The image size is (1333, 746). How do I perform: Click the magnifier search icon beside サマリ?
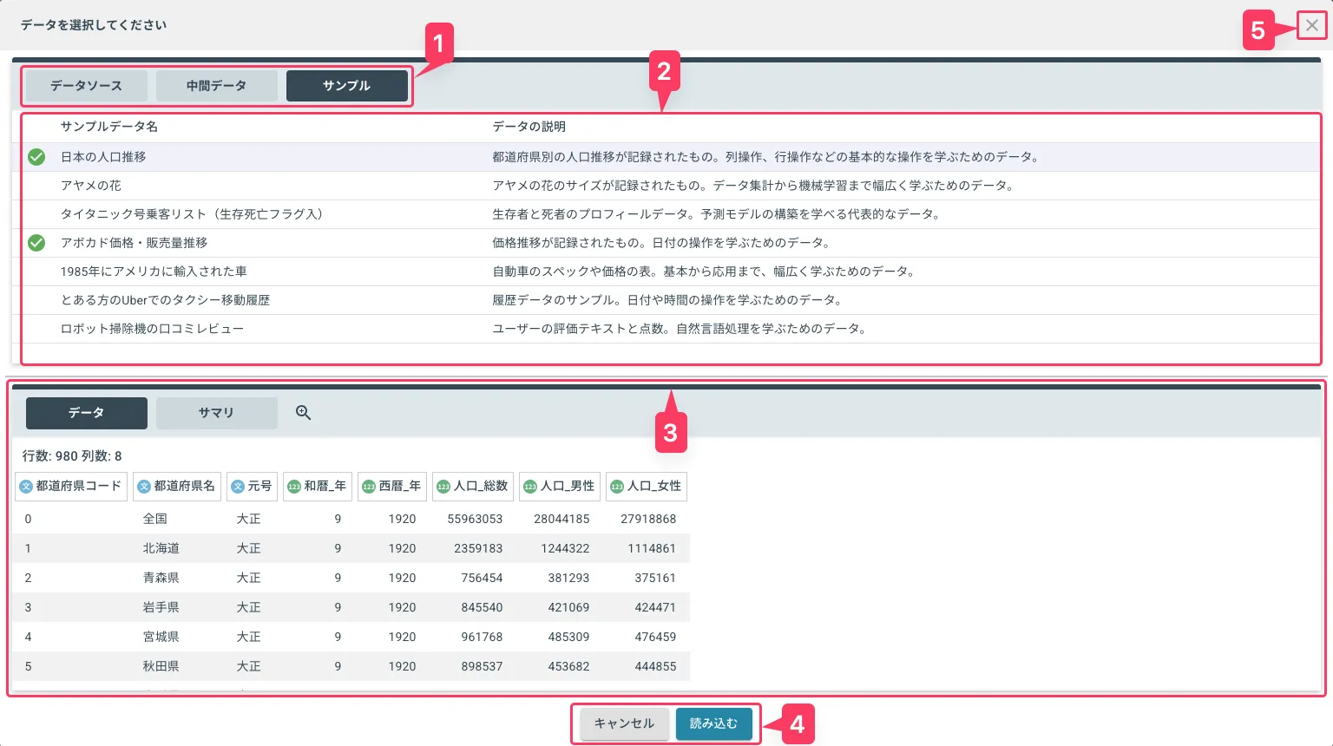pyautogui.click(x=303, y=413)
